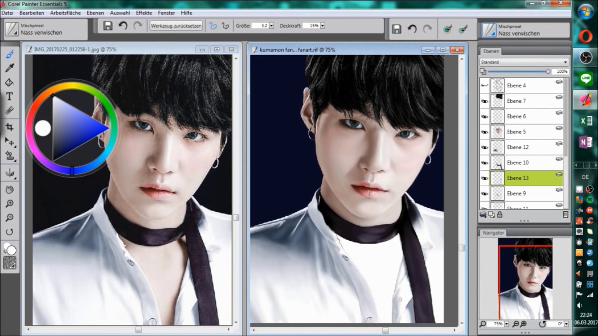
Task: Click the left Undo arrow
Action: (x=123, y=26)
